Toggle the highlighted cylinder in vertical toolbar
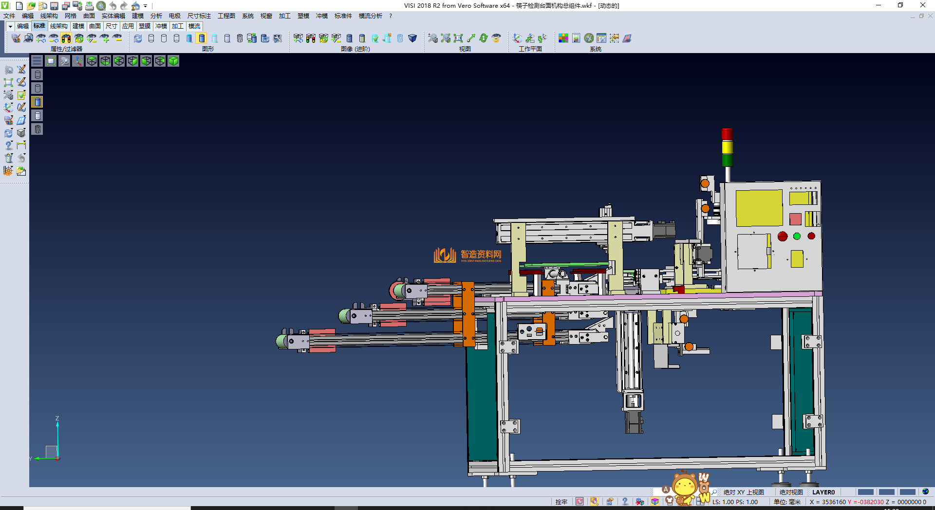The height and width of the screenshot is (510, 935). [x=37, y=102]
